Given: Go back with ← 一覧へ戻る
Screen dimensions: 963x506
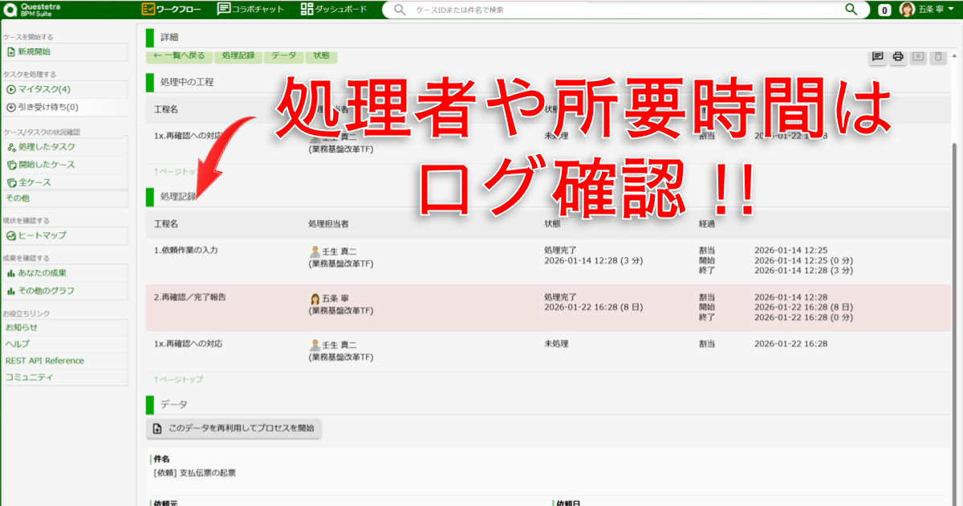Looking at the screenshot, I should tap(180, 56).
